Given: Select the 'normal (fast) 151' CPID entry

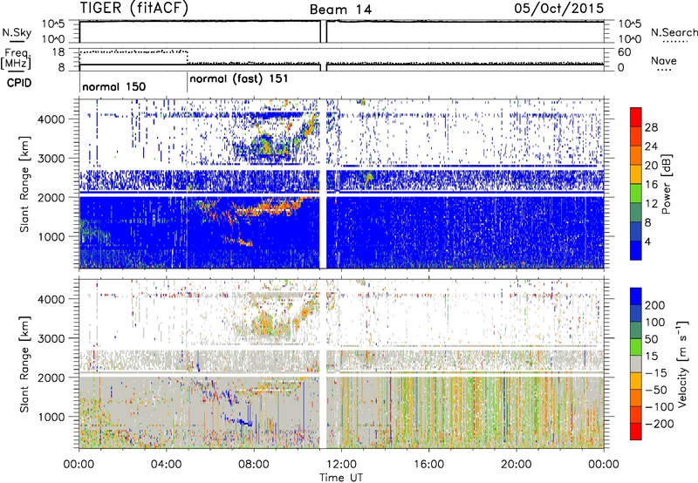Looking at the screenshot, I should [238, 79].
